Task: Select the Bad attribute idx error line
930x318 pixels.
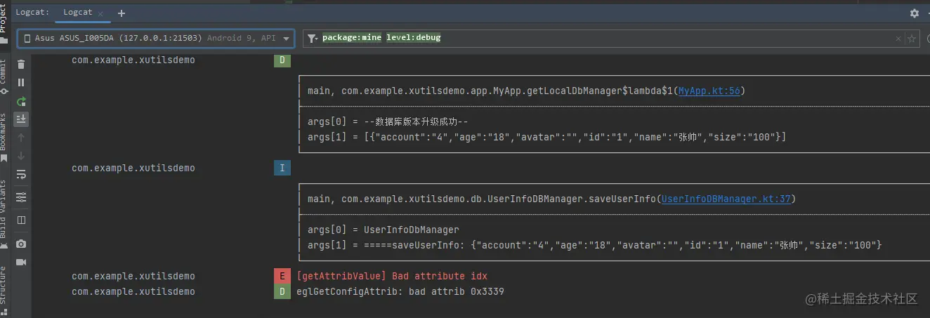Action: click(392, 276)
